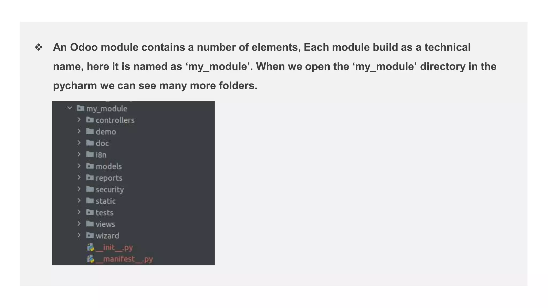Viewport: 548px width, 308px height.
Task: Click the Python icon beside __init__.py
Action: pyautogui.click(x=91, y=247)
